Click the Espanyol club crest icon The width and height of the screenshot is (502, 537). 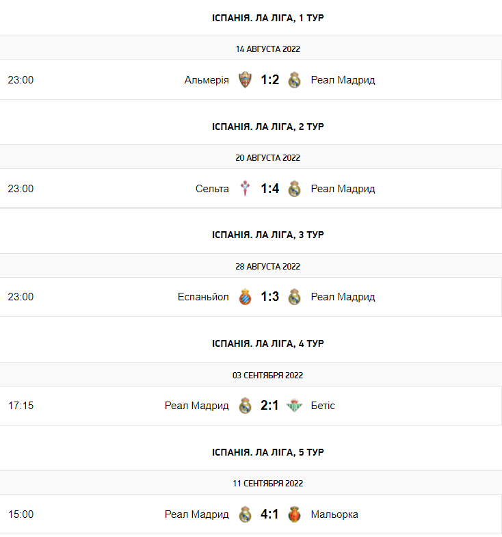point(245,297)
